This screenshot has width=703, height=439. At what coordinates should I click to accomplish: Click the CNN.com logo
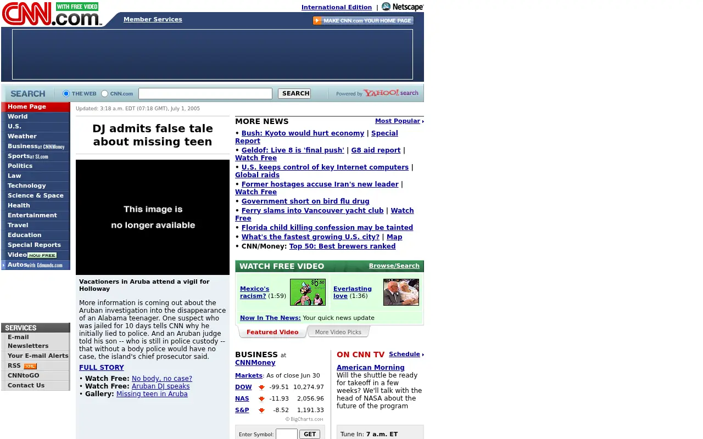[x=52, y=14]
